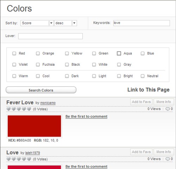This screenshot has width=176, height=169.
Task: Open the desc order dropdown
Action: [x=65, y=23]
